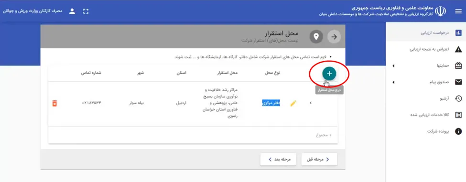
Task: Click the مرحله بعد button
Action: pos(279,160)
